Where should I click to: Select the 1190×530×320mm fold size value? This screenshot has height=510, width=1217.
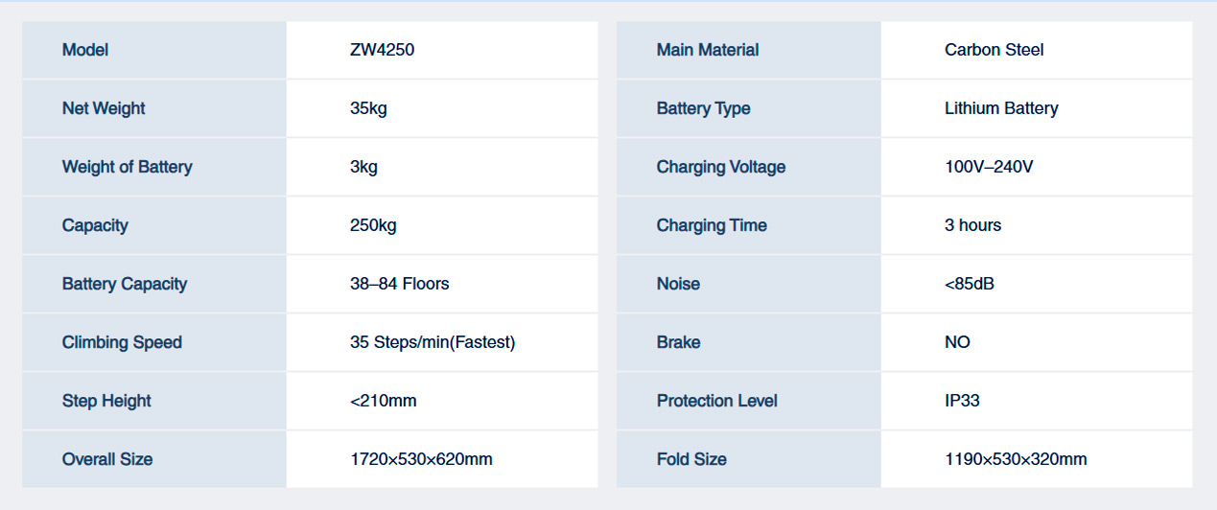point(1016,459)
